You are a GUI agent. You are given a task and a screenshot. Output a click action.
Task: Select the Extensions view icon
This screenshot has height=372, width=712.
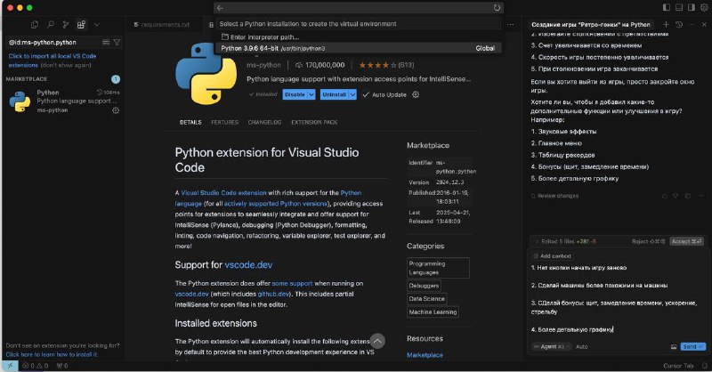click(81, 25)
